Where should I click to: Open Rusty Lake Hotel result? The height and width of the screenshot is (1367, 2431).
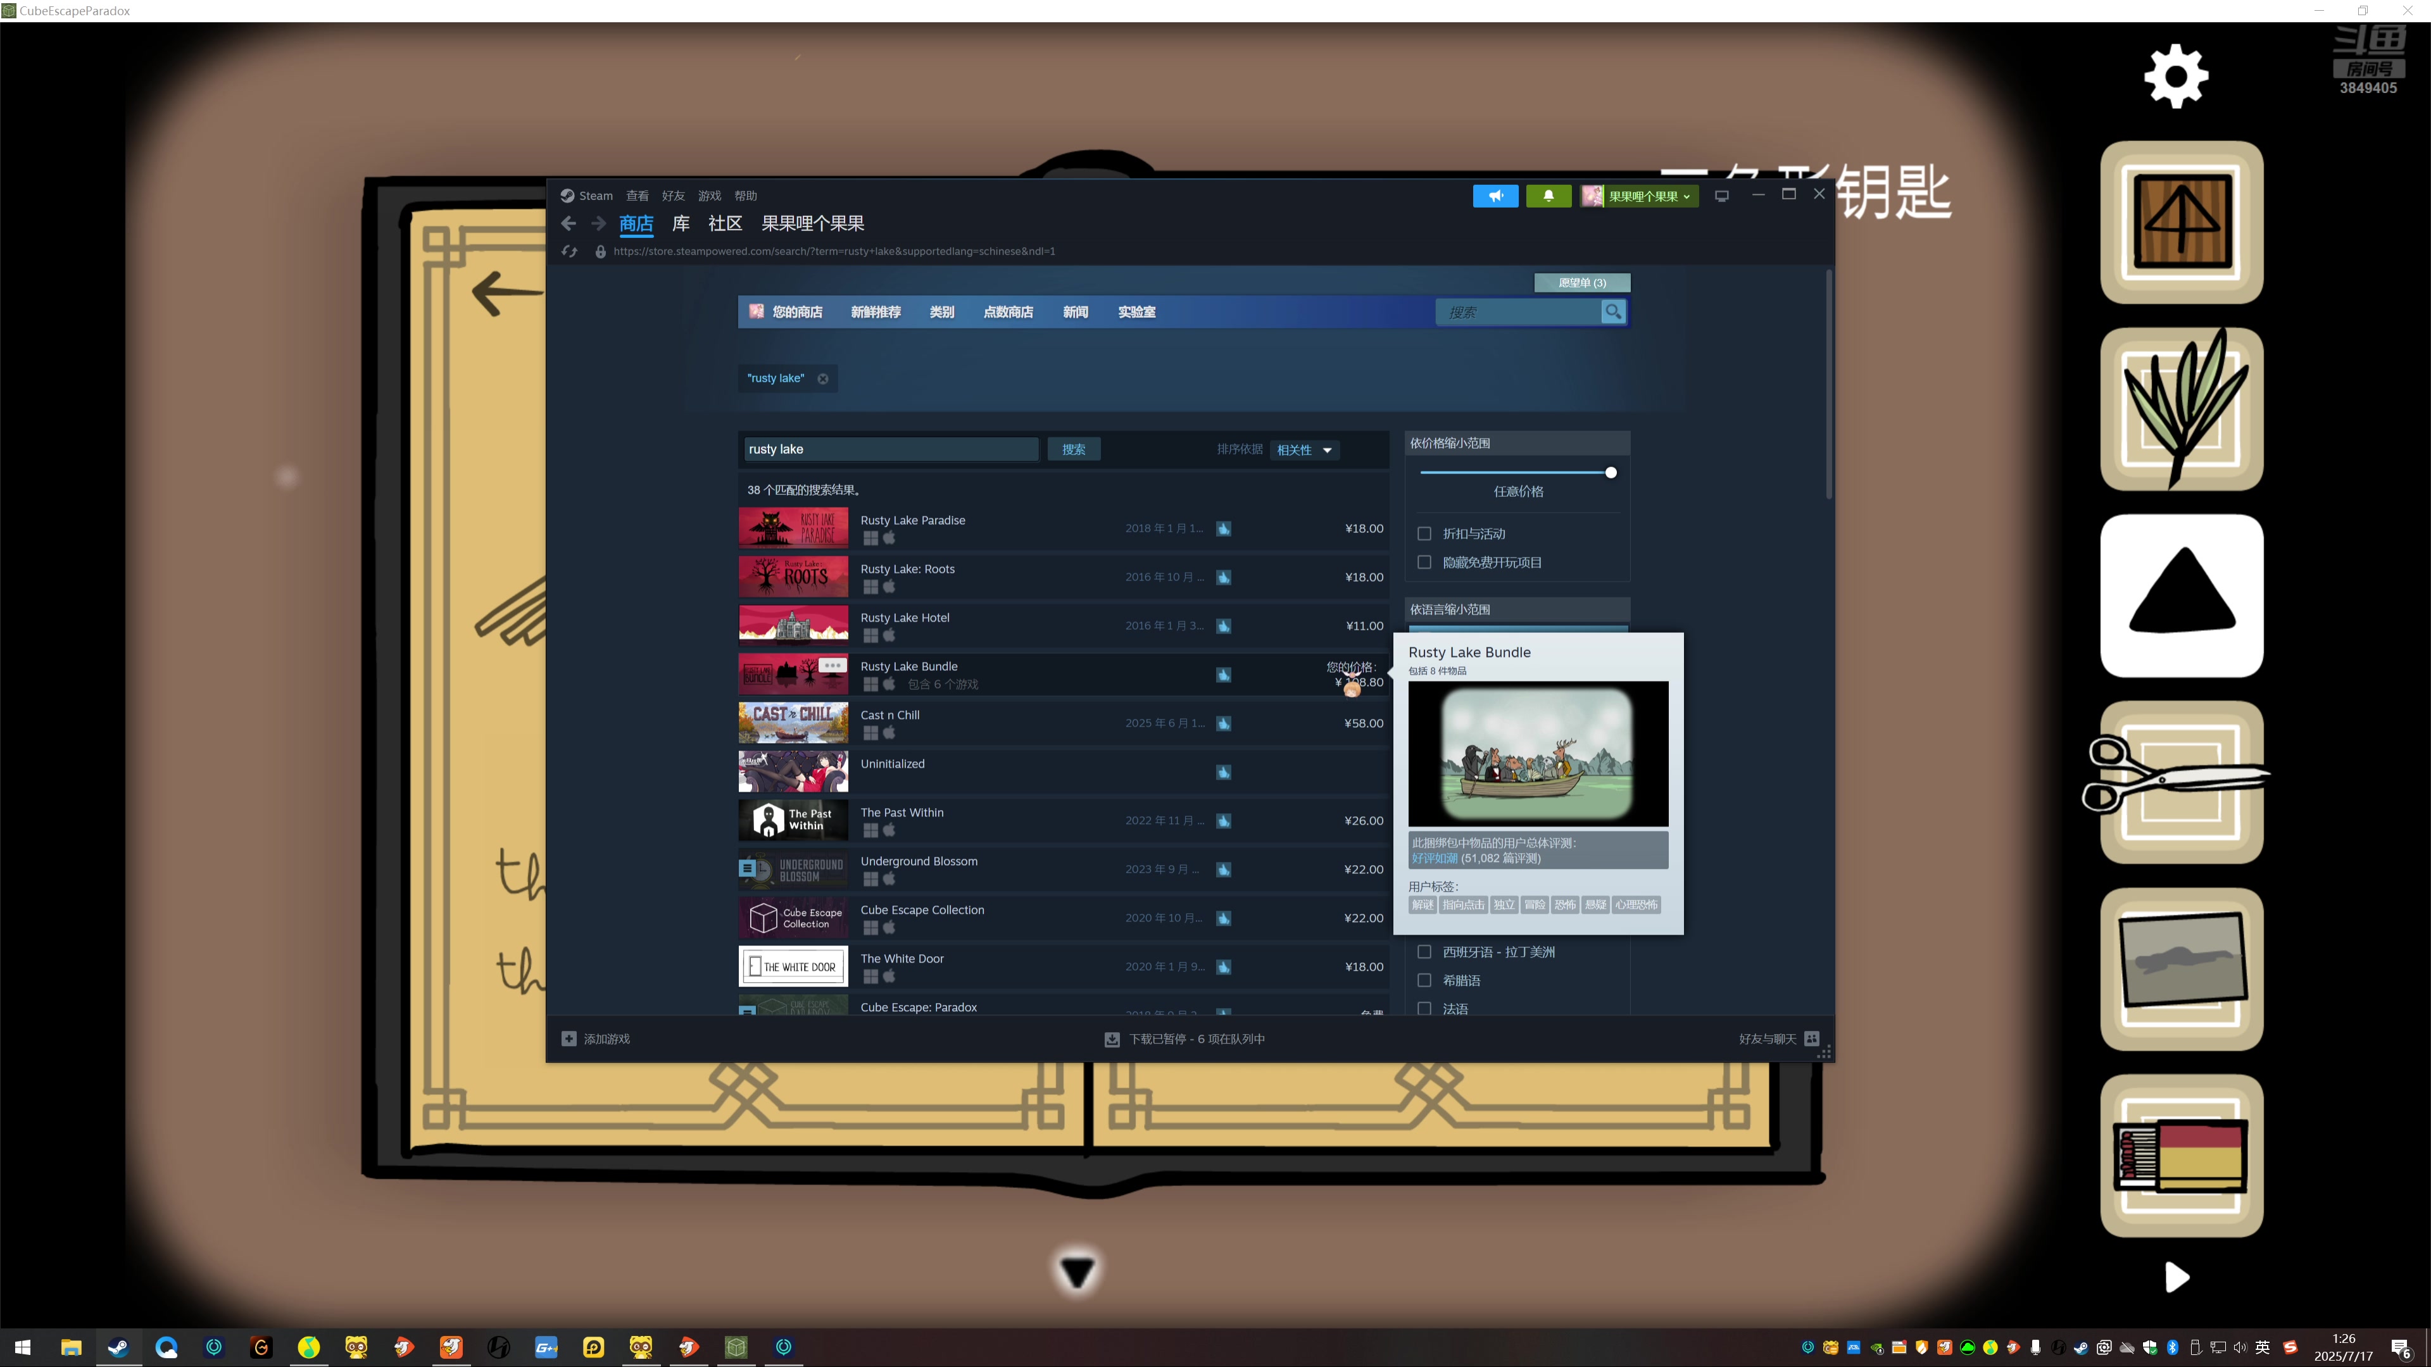1063,627
